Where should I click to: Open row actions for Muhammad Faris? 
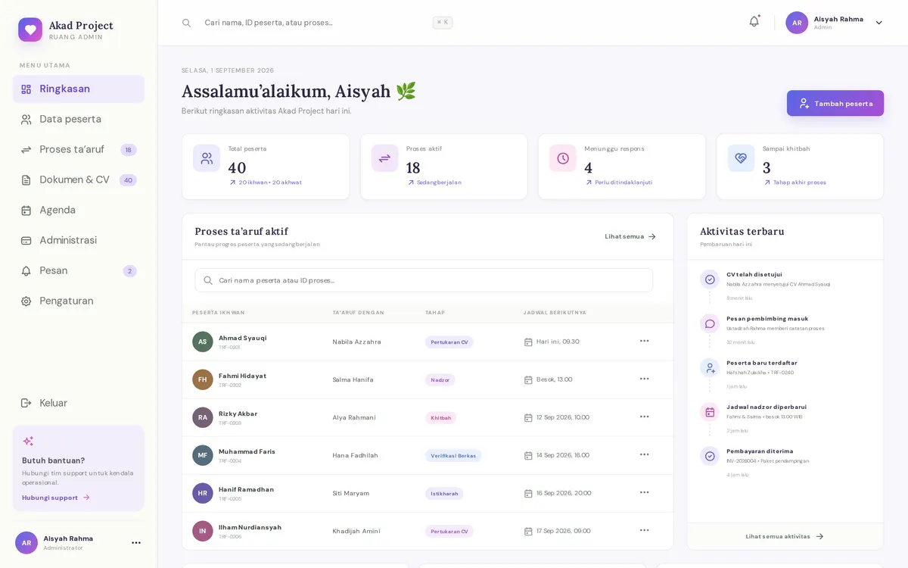pyautogui.click(x=644, y=454)
